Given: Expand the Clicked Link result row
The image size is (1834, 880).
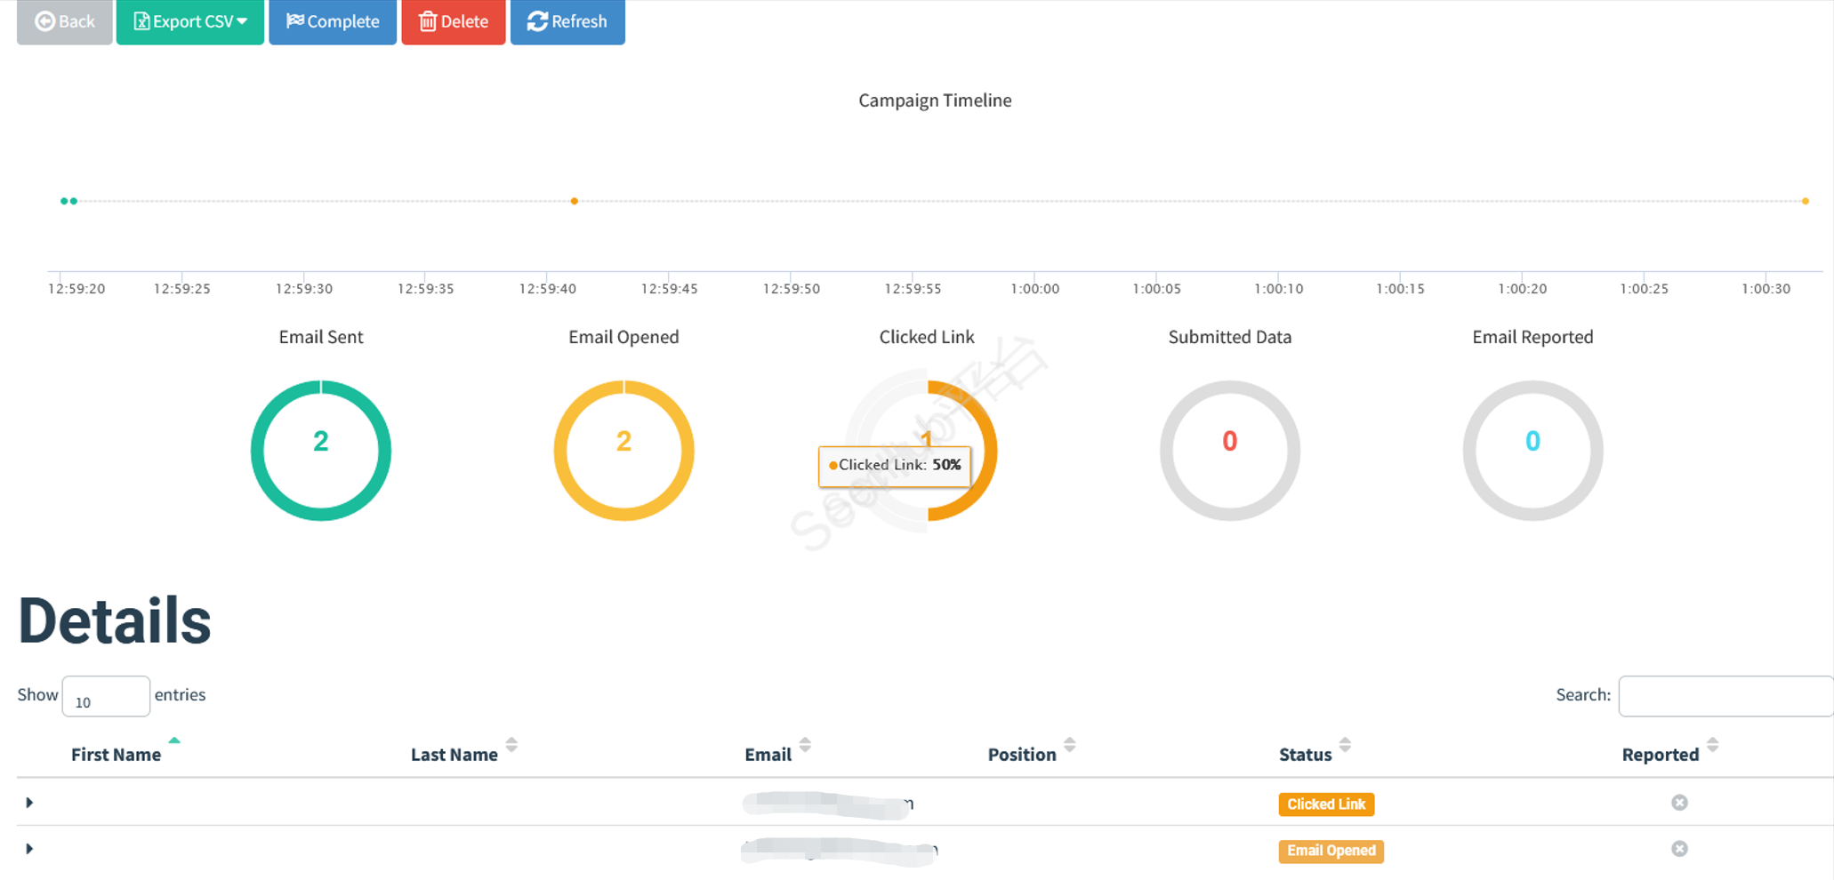Looking at the screenshot, I should point(29,803).
